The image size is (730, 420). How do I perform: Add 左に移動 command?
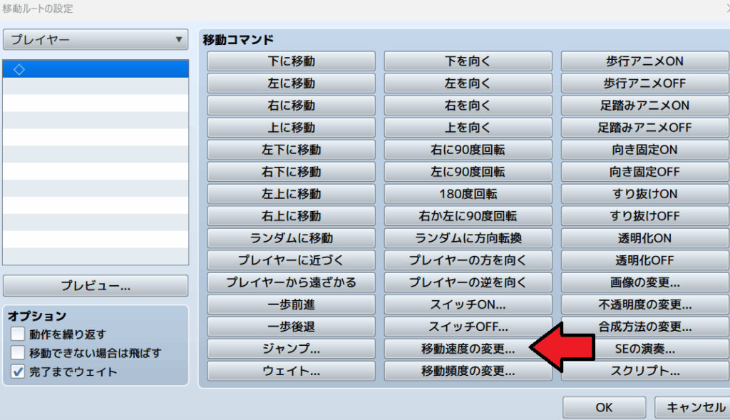pyautogui.click(x=292, y=83)
